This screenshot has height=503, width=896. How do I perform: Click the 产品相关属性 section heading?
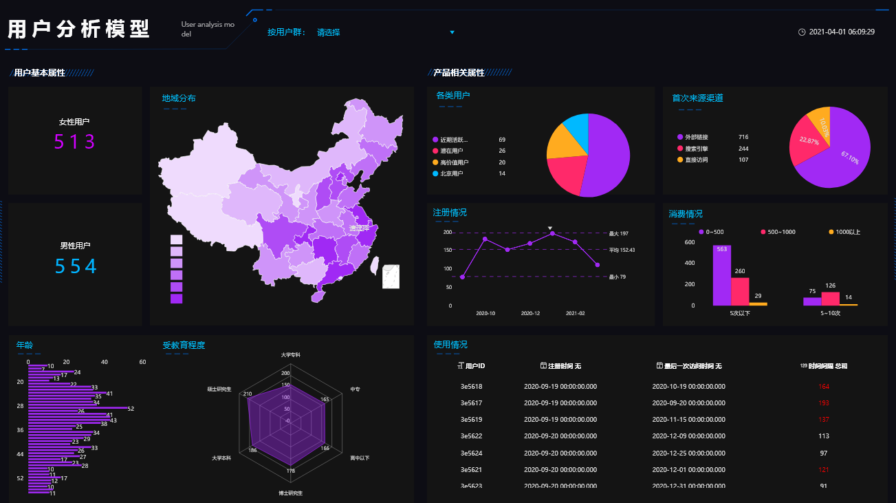459,72
